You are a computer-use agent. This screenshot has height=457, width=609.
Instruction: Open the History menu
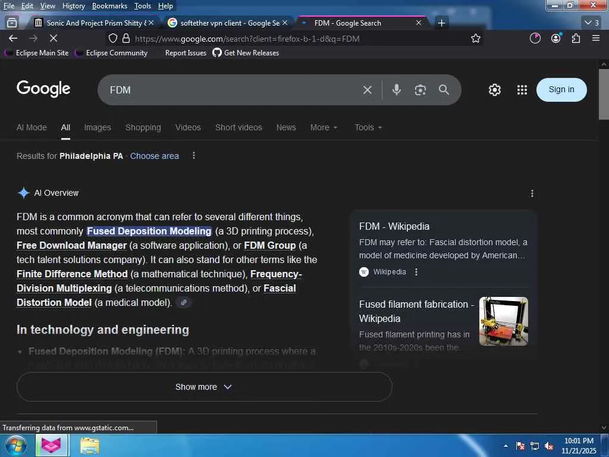pyautogui.click(x=73, y=6)
